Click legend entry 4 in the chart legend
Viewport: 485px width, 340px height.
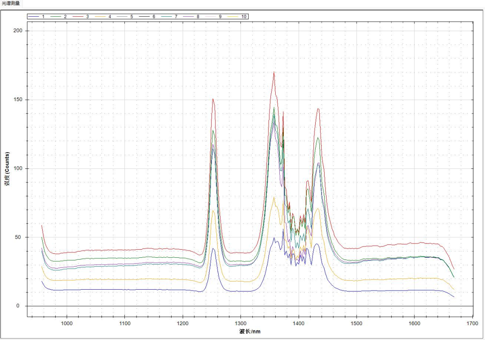(x=103, y=17)
